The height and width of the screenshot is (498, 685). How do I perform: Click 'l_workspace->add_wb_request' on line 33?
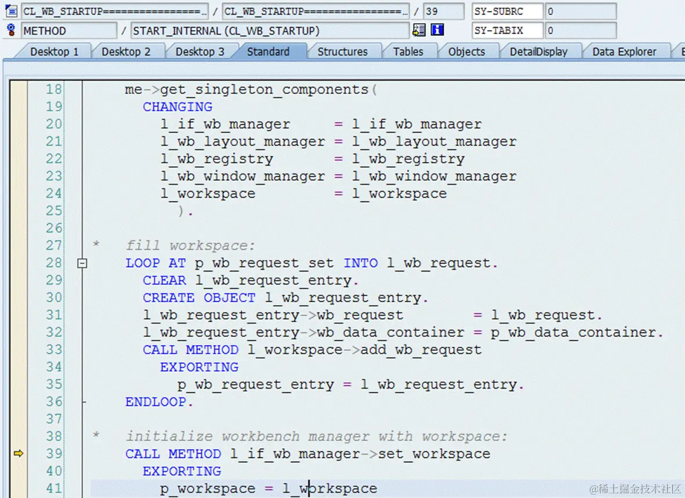pos(364,350)
